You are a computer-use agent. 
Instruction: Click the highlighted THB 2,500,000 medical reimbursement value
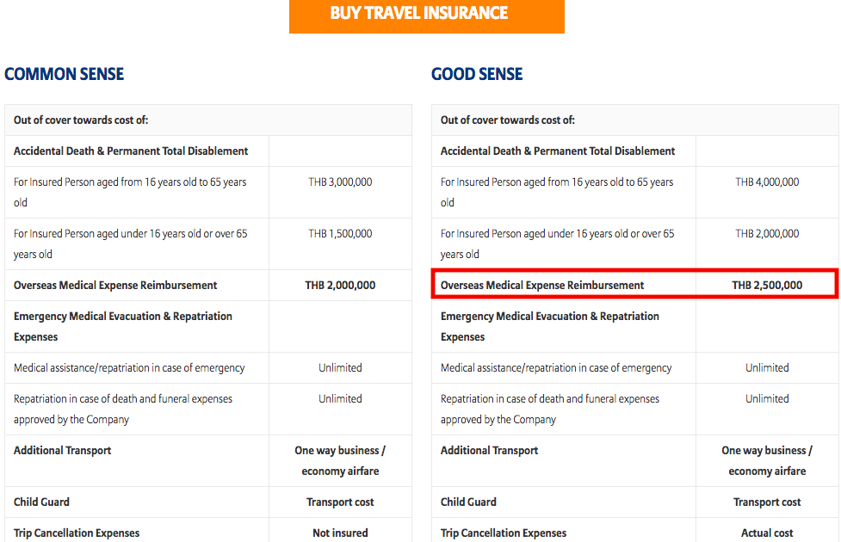point(767,286)
